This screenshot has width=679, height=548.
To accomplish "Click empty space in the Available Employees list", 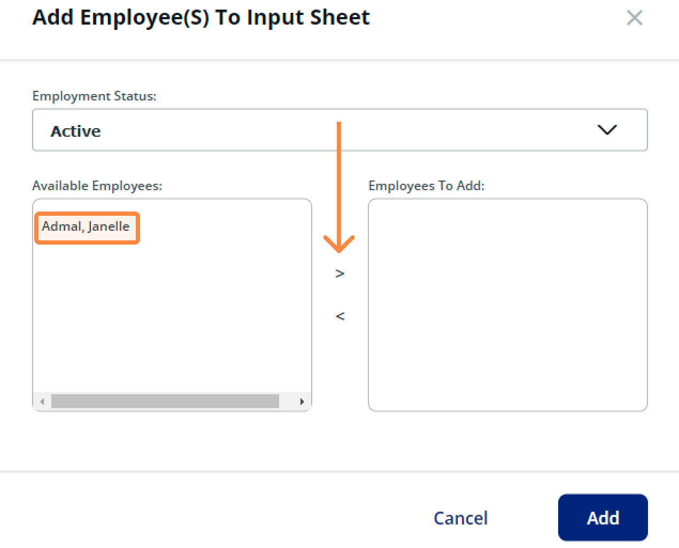I will pos(171,320).
